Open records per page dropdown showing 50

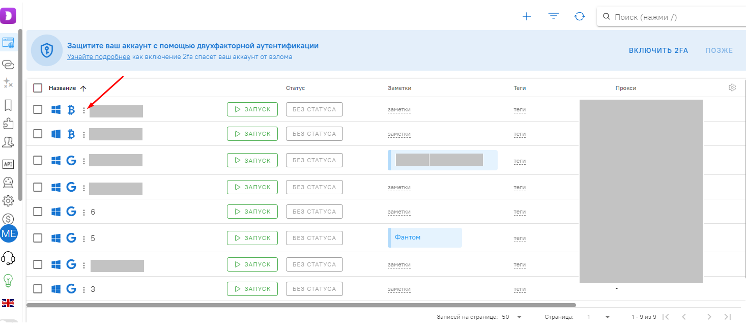[512, 317]
